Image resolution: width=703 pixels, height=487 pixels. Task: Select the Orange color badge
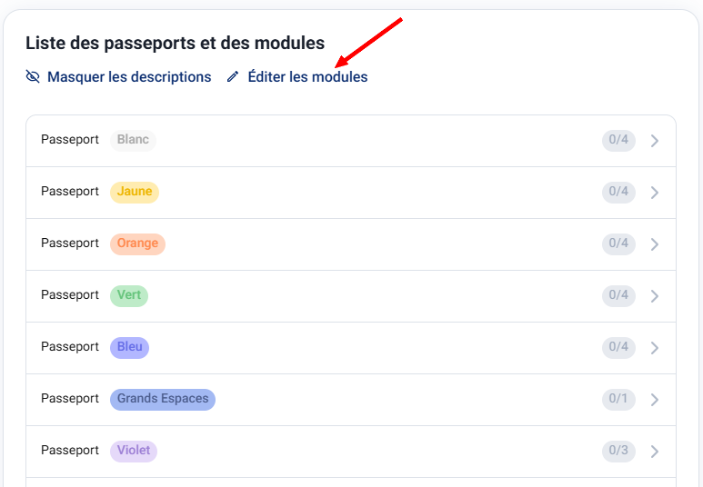[137, 243]
